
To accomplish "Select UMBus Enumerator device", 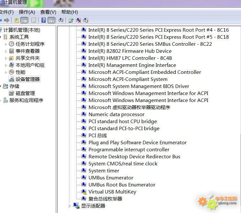I will pyautogui.click(x=111, y=178).
